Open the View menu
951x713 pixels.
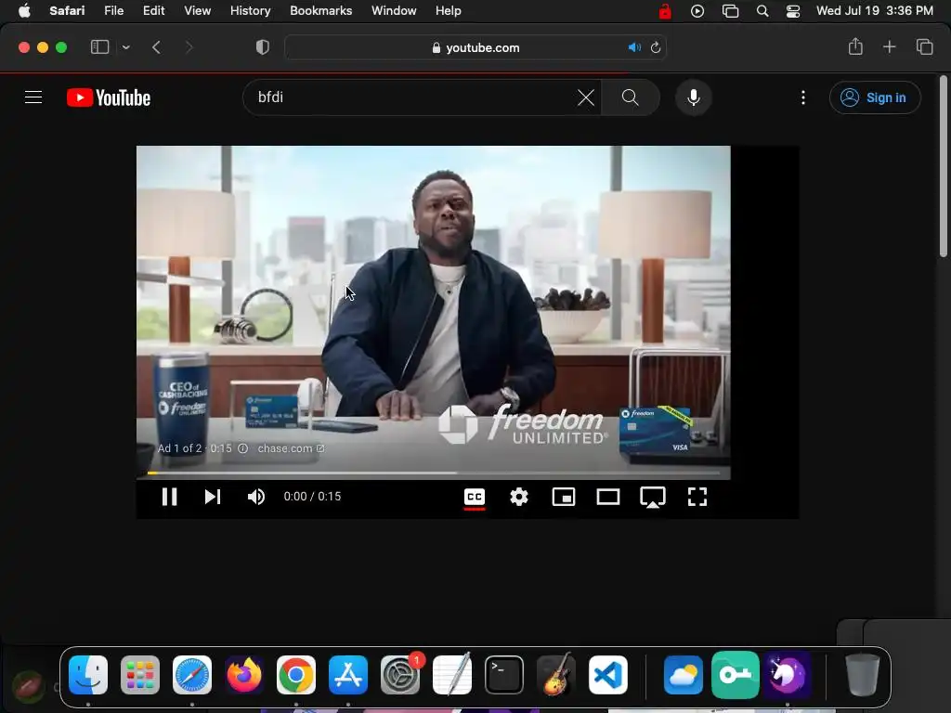click(x=197, y=11)
